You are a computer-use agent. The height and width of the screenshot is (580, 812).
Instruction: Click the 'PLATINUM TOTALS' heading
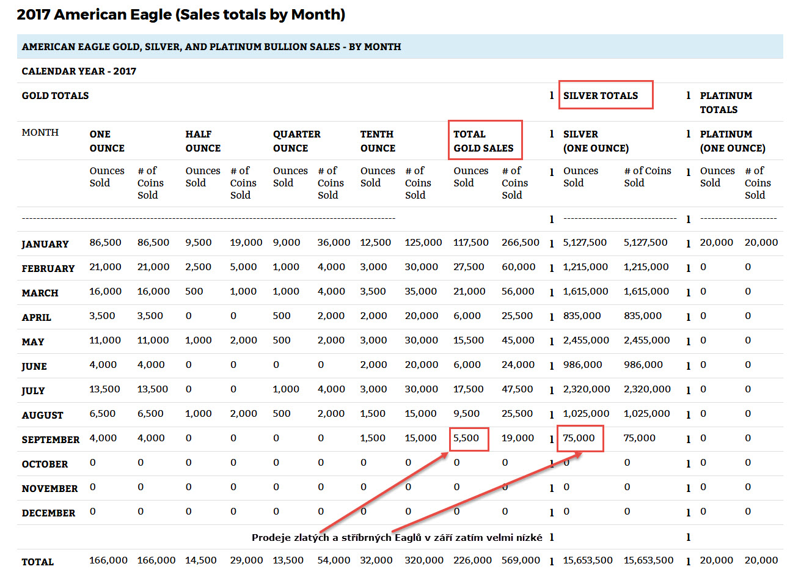point(726,103)
